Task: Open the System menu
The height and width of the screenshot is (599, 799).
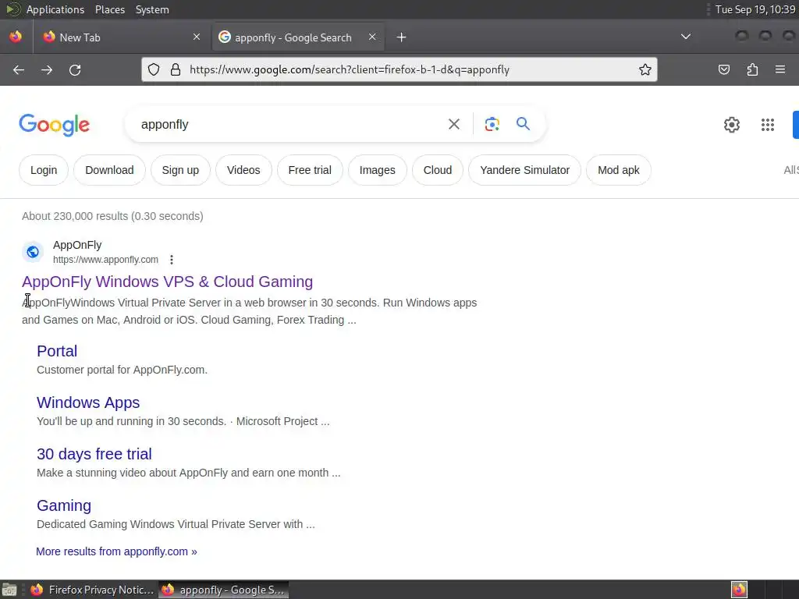Action: tap(152, 9)
